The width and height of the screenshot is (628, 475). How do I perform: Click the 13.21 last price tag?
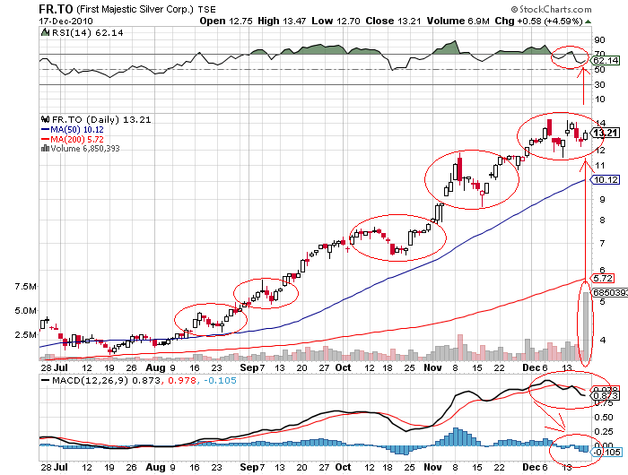[x=606, y=133]
